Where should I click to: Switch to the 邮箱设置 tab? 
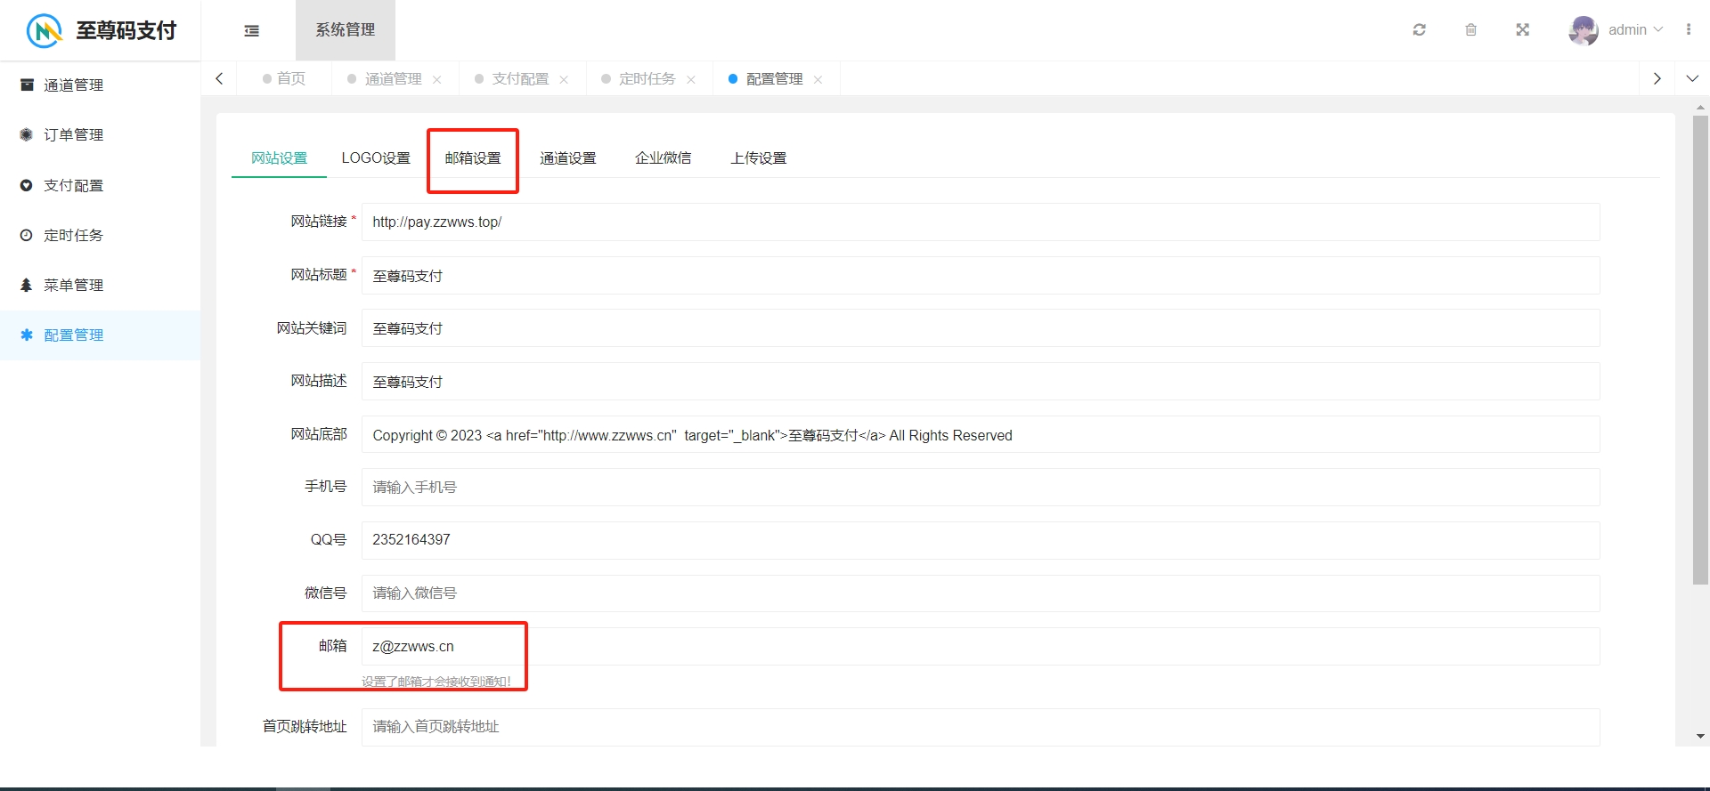(x=473, y=158)
